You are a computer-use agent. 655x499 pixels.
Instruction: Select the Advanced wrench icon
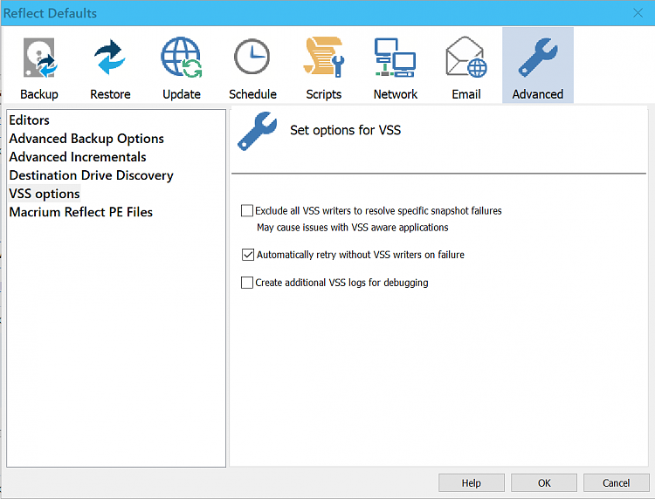[538, 58]
